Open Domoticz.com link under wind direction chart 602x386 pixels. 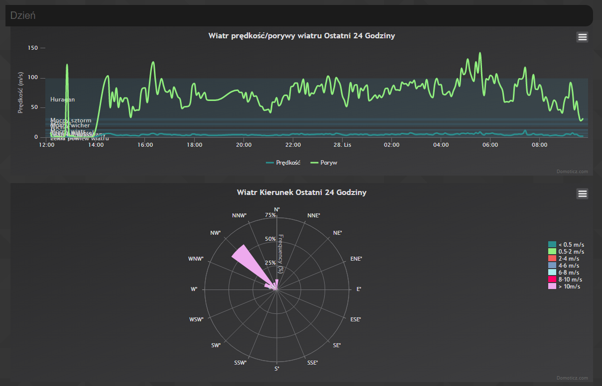pyautogui.click(x=572, y=378)
